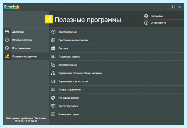Click the Командная строка terminal icon
The height and width of the screenshot is (128, 187).
[x=53, y=114]
